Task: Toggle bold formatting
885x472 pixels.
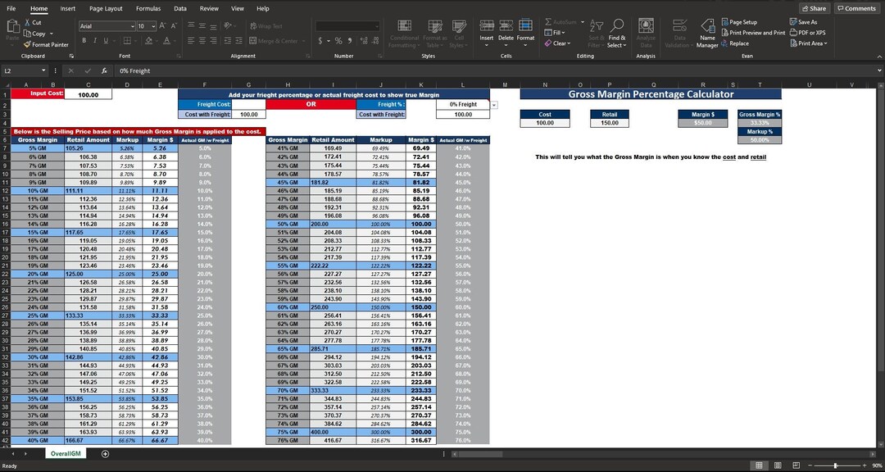Action: (x=84, y=40)
